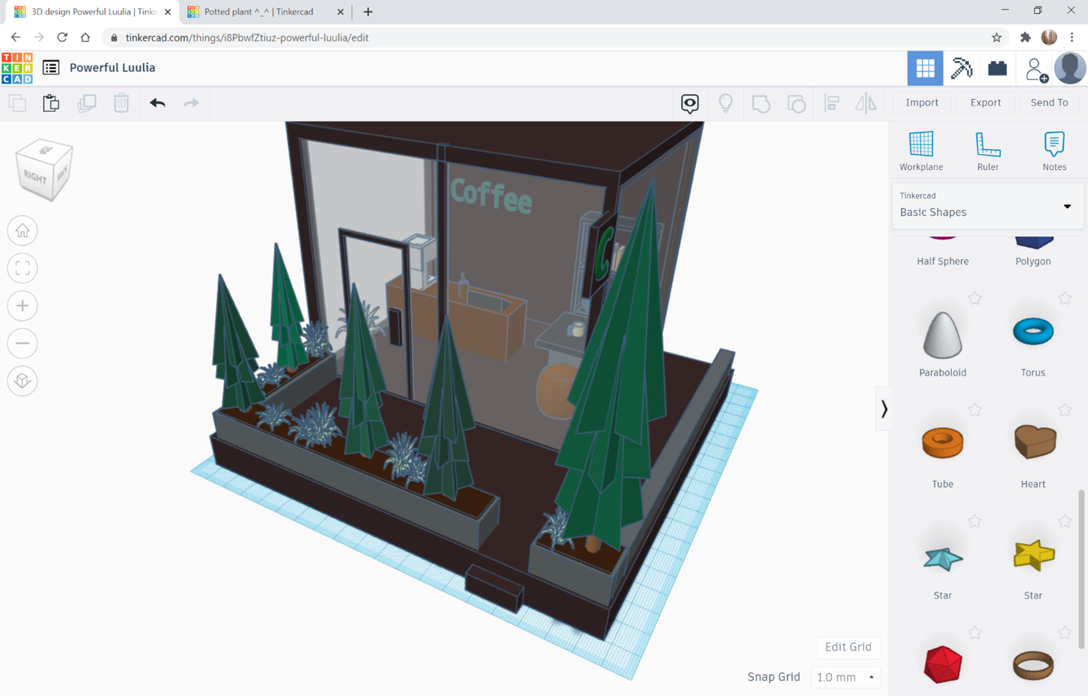The image size is (1088, 696).
Task: Switch to 3D design grid view
Action: 925,68
